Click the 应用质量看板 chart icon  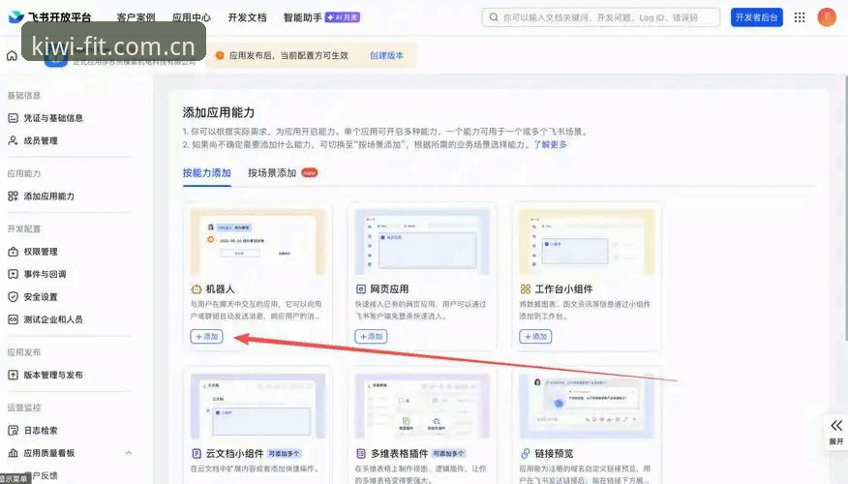click(13, 453)
